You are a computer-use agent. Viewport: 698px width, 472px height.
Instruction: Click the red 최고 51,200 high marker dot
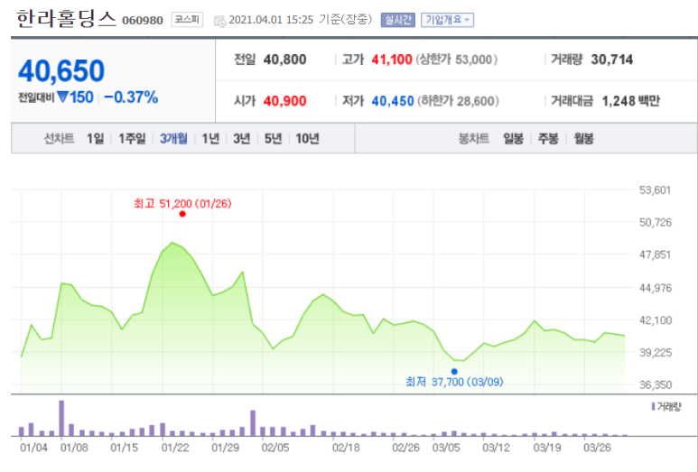point(182,214)
